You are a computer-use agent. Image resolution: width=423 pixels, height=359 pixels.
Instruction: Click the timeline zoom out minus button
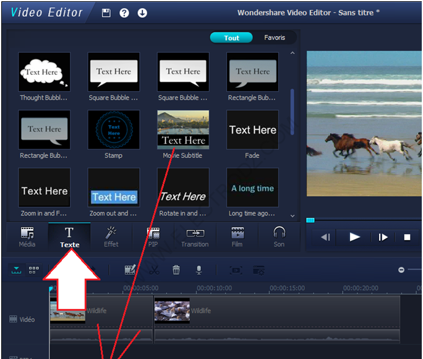401,270
